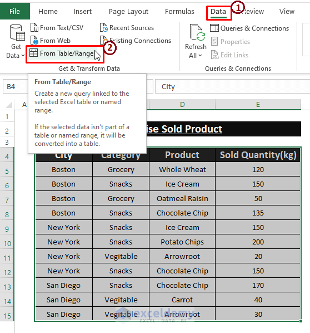Screen dimensions: 310x333
Task: Click the From Text/CSV icon
Action: point(34,28)
